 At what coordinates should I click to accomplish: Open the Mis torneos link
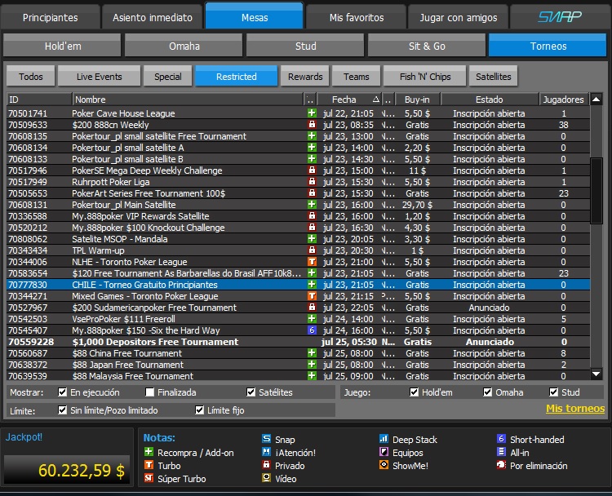(575, 409)
